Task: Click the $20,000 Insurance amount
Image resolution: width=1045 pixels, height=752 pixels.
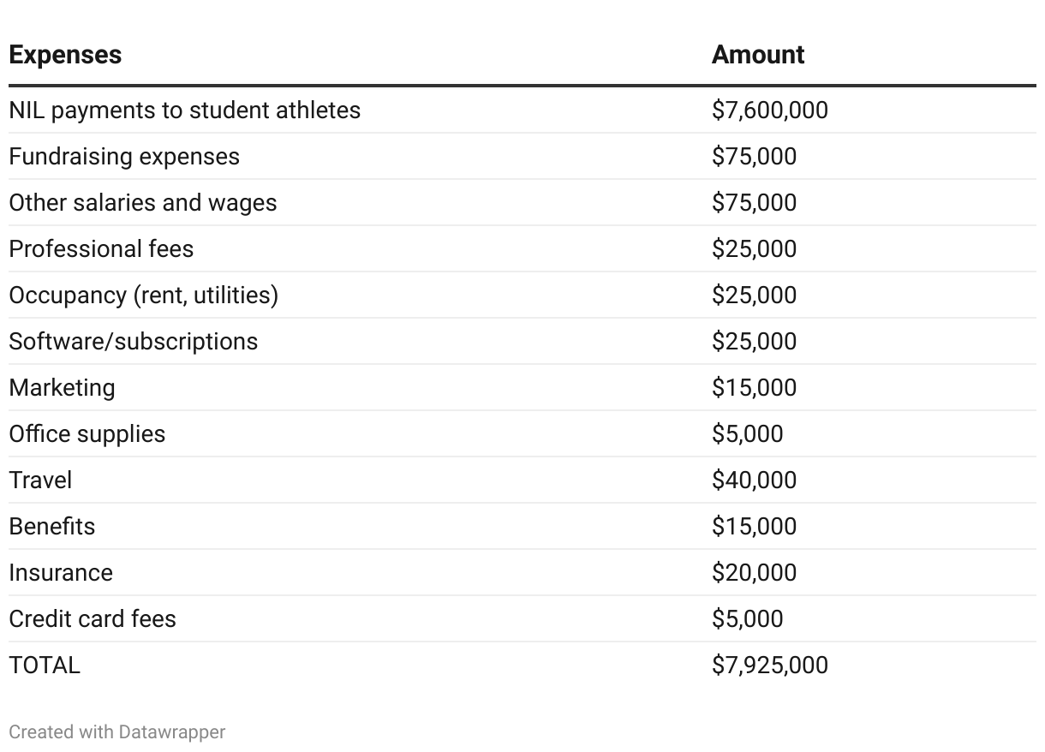Action: 754,573
